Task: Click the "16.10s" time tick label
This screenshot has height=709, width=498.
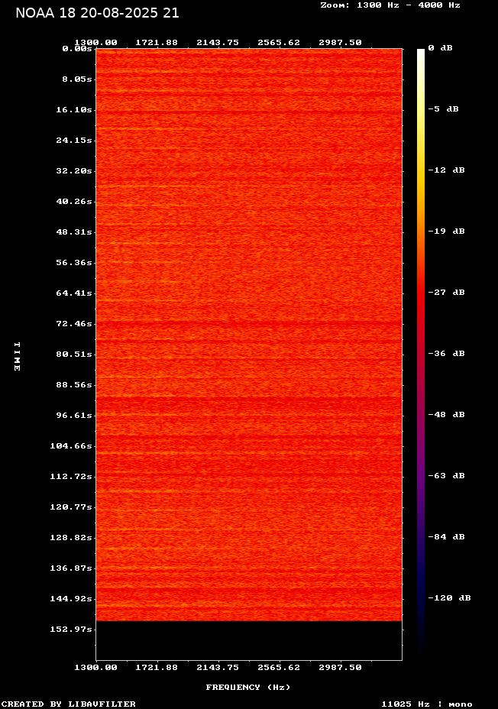Action: coord(74,110)
